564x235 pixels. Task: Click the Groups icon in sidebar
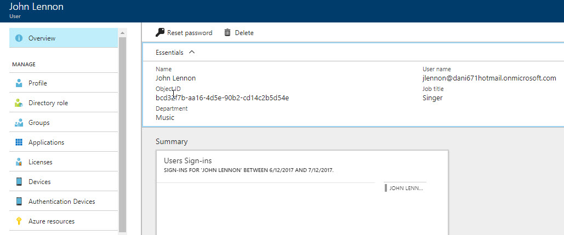point(19,123)
